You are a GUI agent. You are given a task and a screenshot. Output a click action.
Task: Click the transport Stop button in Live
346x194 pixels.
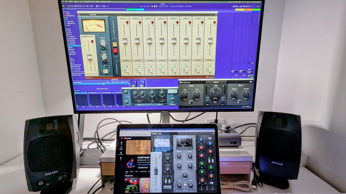click(154, 6)
